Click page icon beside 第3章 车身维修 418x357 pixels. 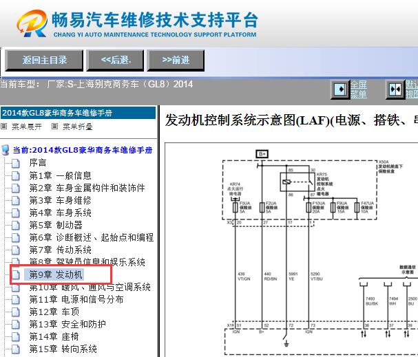16,200
